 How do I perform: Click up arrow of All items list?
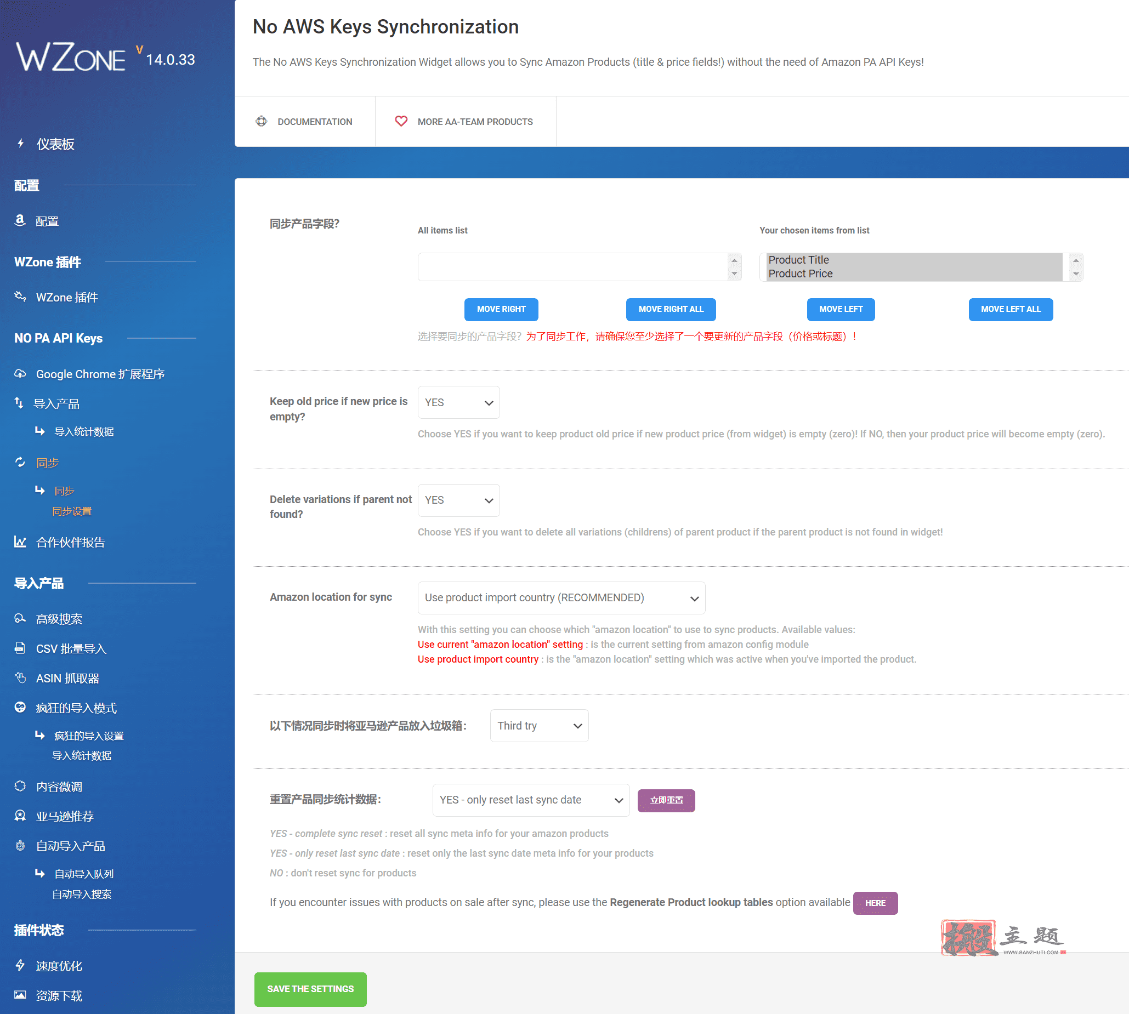click(x=734, y=261)
